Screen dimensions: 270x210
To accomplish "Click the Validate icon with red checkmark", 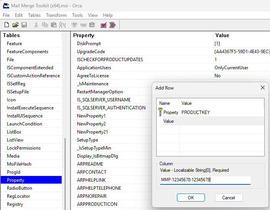I will coord(104,25).
